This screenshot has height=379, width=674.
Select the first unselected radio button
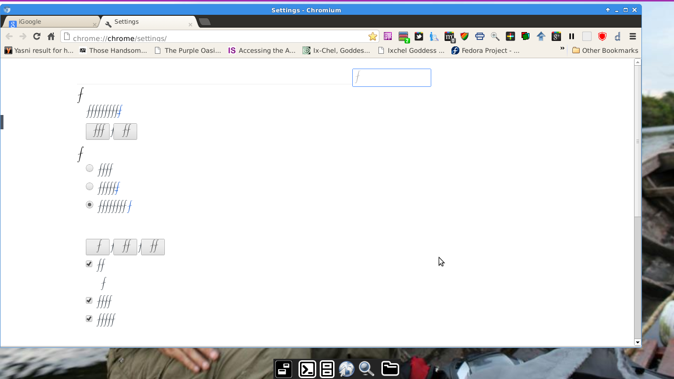[x=89, y=168]
